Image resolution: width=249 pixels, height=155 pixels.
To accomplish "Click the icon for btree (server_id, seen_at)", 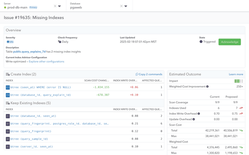I will [7, 147].
